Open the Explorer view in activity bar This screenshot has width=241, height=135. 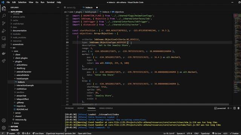4,8
